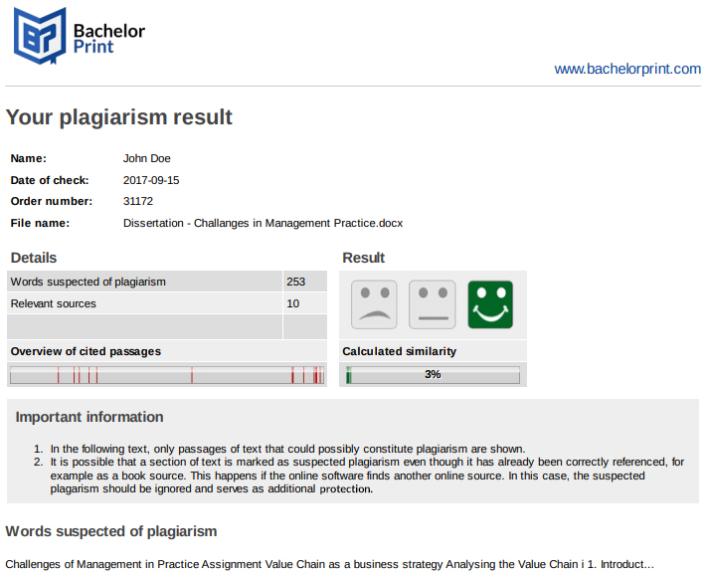This screenshot has width=710, height=574.
Task: Click the green segment of similarity bar
Action: pyautogui.click(x=349, y=375)
